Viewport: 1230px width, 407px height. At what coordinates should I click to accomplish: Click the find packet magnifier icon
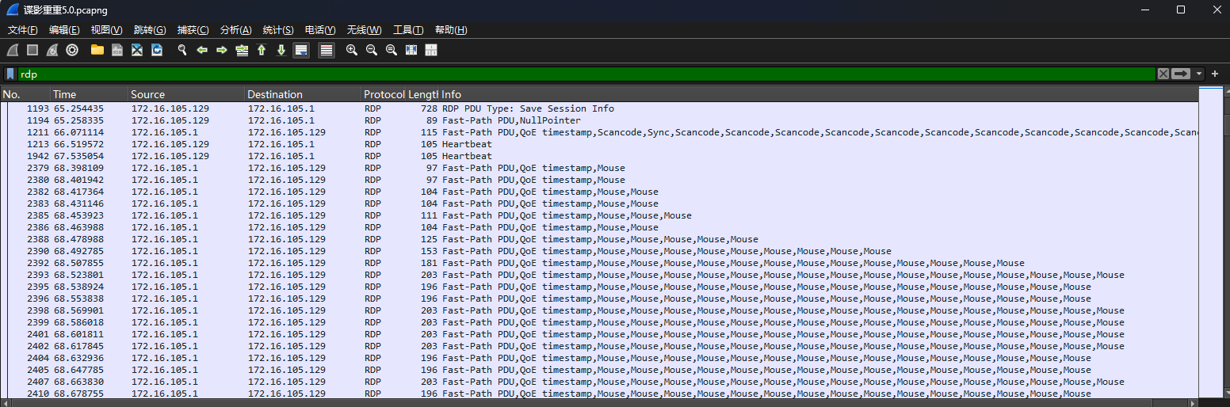(x=181, y=50)
